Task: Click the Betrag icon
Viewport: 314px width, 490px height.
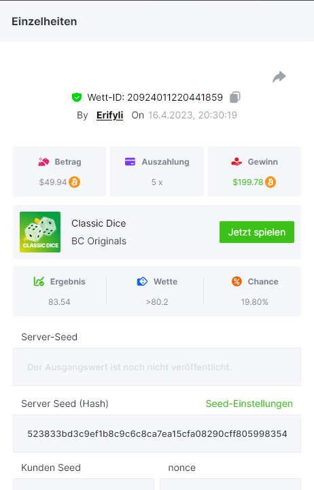Action: point(43,162)
